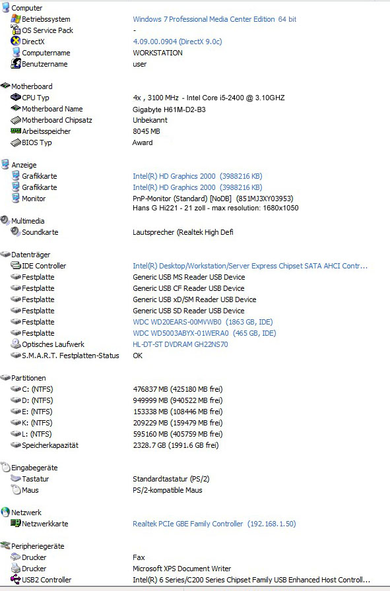Click the Netzwerk globe icon
390x591 pixels.
coord(5,512)
